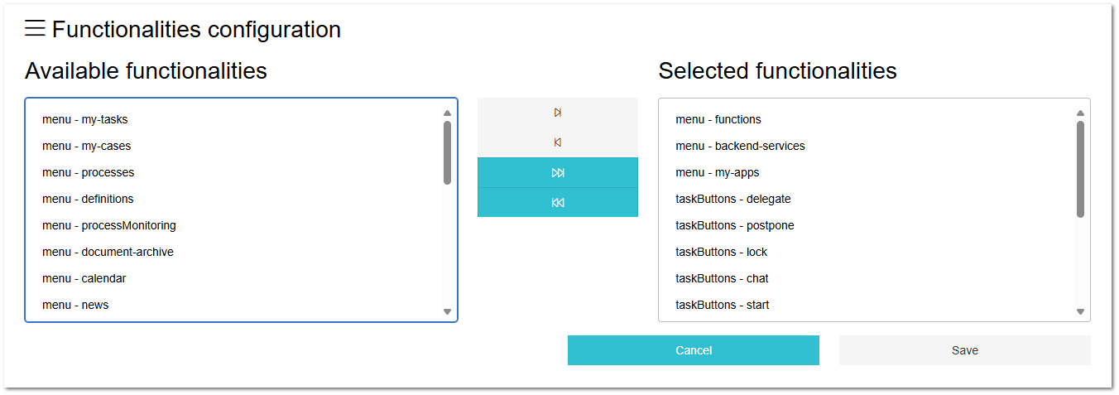Move selected item back to Available list
This screenshot has height=395, width=1119.
pyautogui.click(x=558, y=142)
